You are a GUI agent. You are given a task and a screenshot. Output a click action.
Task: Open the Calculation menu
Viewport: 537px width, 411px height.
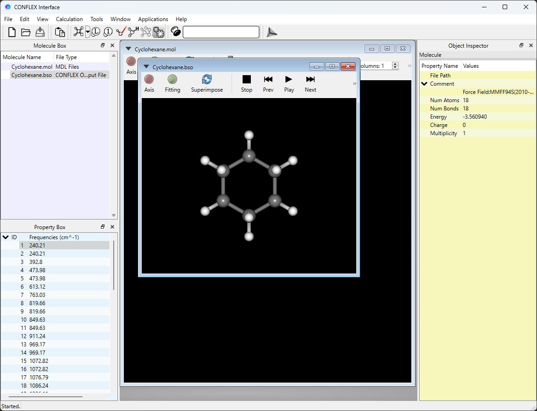(x=69, y=19)
